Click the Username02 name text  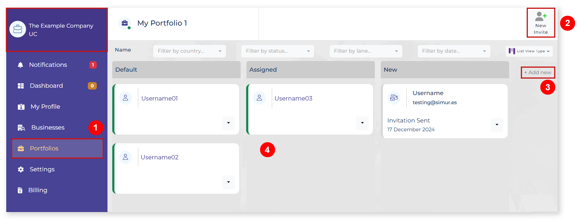[160, 157]
